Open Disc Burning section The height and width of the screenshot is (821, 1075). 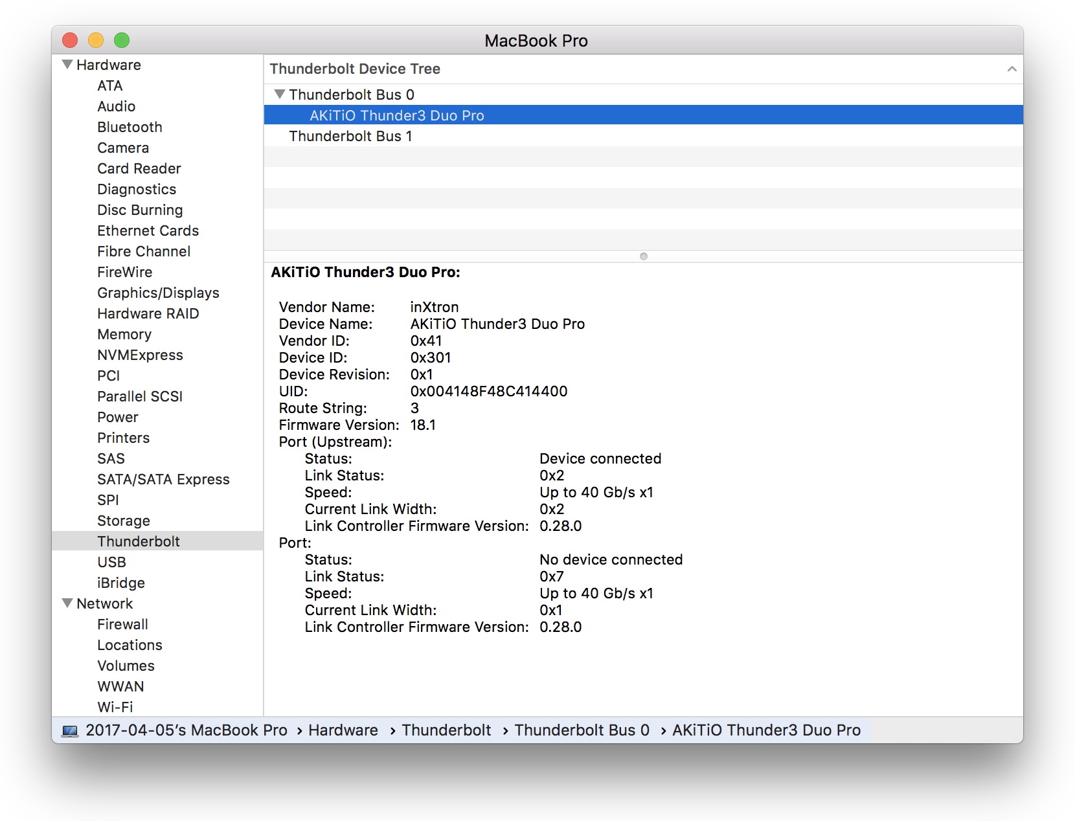pos(140,210)
